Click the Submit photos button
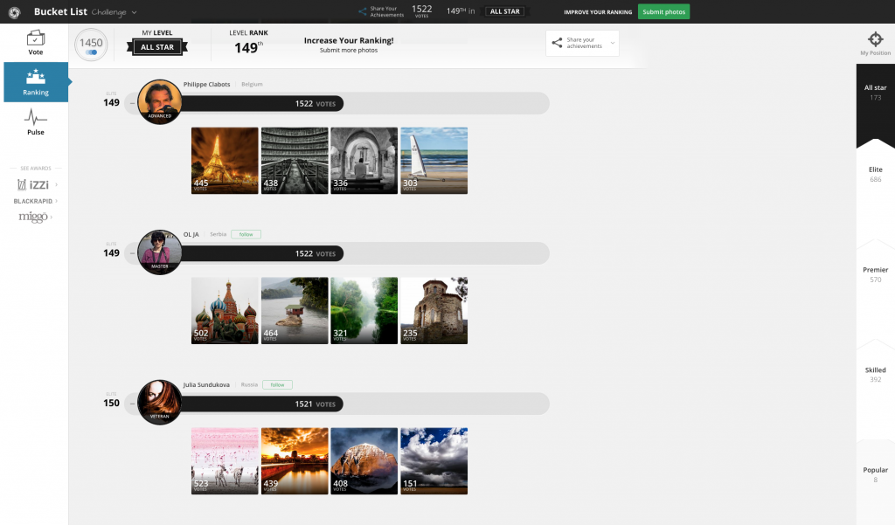 pyautogui.click(x=663, y=12)
